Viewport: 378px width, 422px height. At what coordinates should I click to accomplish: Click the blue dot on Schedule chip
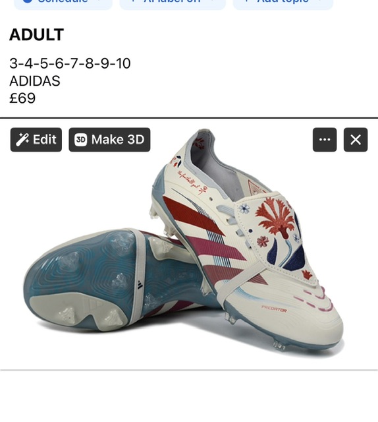[28, 1]
